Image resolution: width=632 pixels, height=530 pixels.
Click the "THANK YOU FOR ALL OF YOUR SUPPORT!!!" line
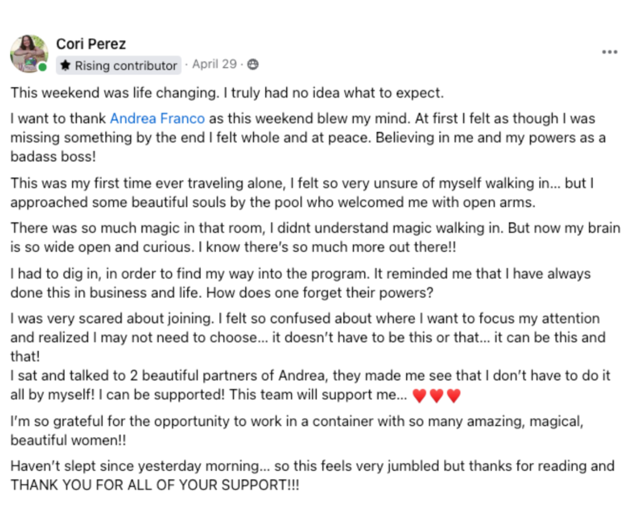pos(155,485)
